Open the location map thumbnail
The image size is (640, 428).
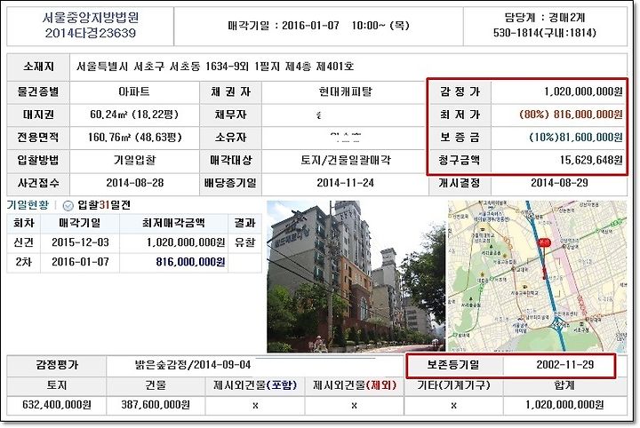537,276
